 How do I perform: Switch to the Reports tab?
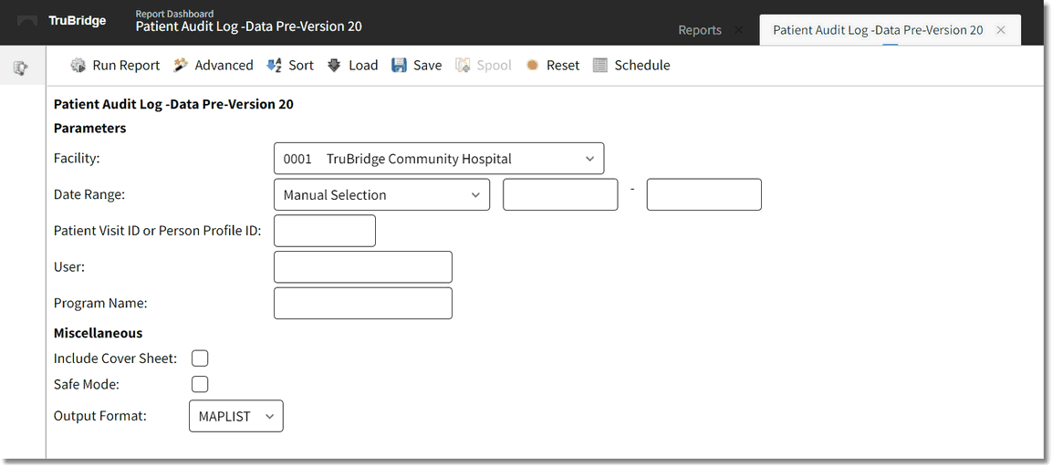tap(700, 30)
